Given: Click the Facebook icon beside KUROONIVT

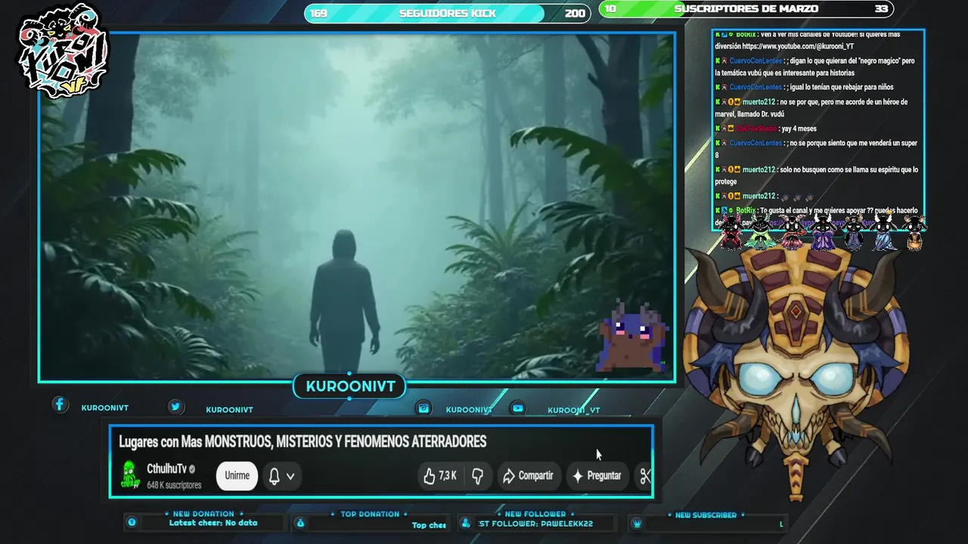Looking at the screenshot, I should click(60, 405).
